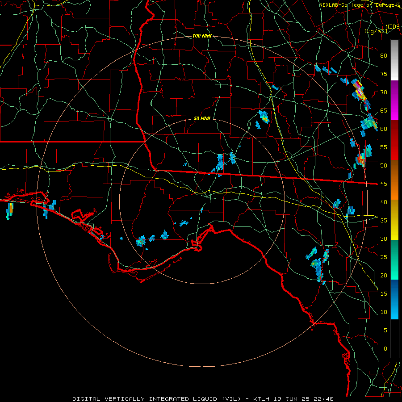Click the blue-cyan segment of the color bar

394,299
